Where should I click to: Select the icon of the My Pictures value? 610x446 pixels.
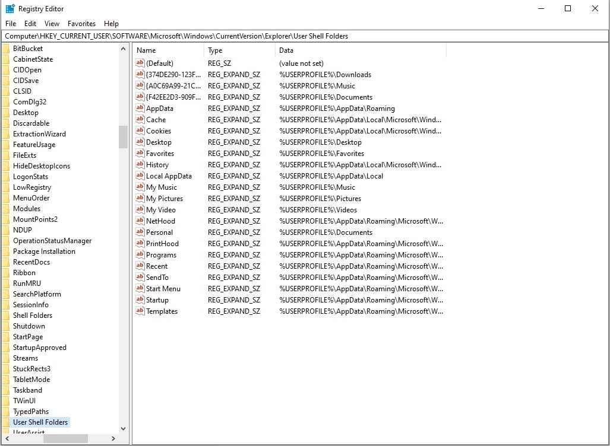pyautogui.click(x=140, y=198)
